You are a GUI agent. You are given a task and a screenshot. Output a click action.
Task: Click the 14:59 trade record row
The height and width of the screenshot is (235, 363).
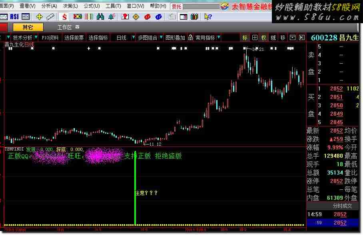coord(333,214)
